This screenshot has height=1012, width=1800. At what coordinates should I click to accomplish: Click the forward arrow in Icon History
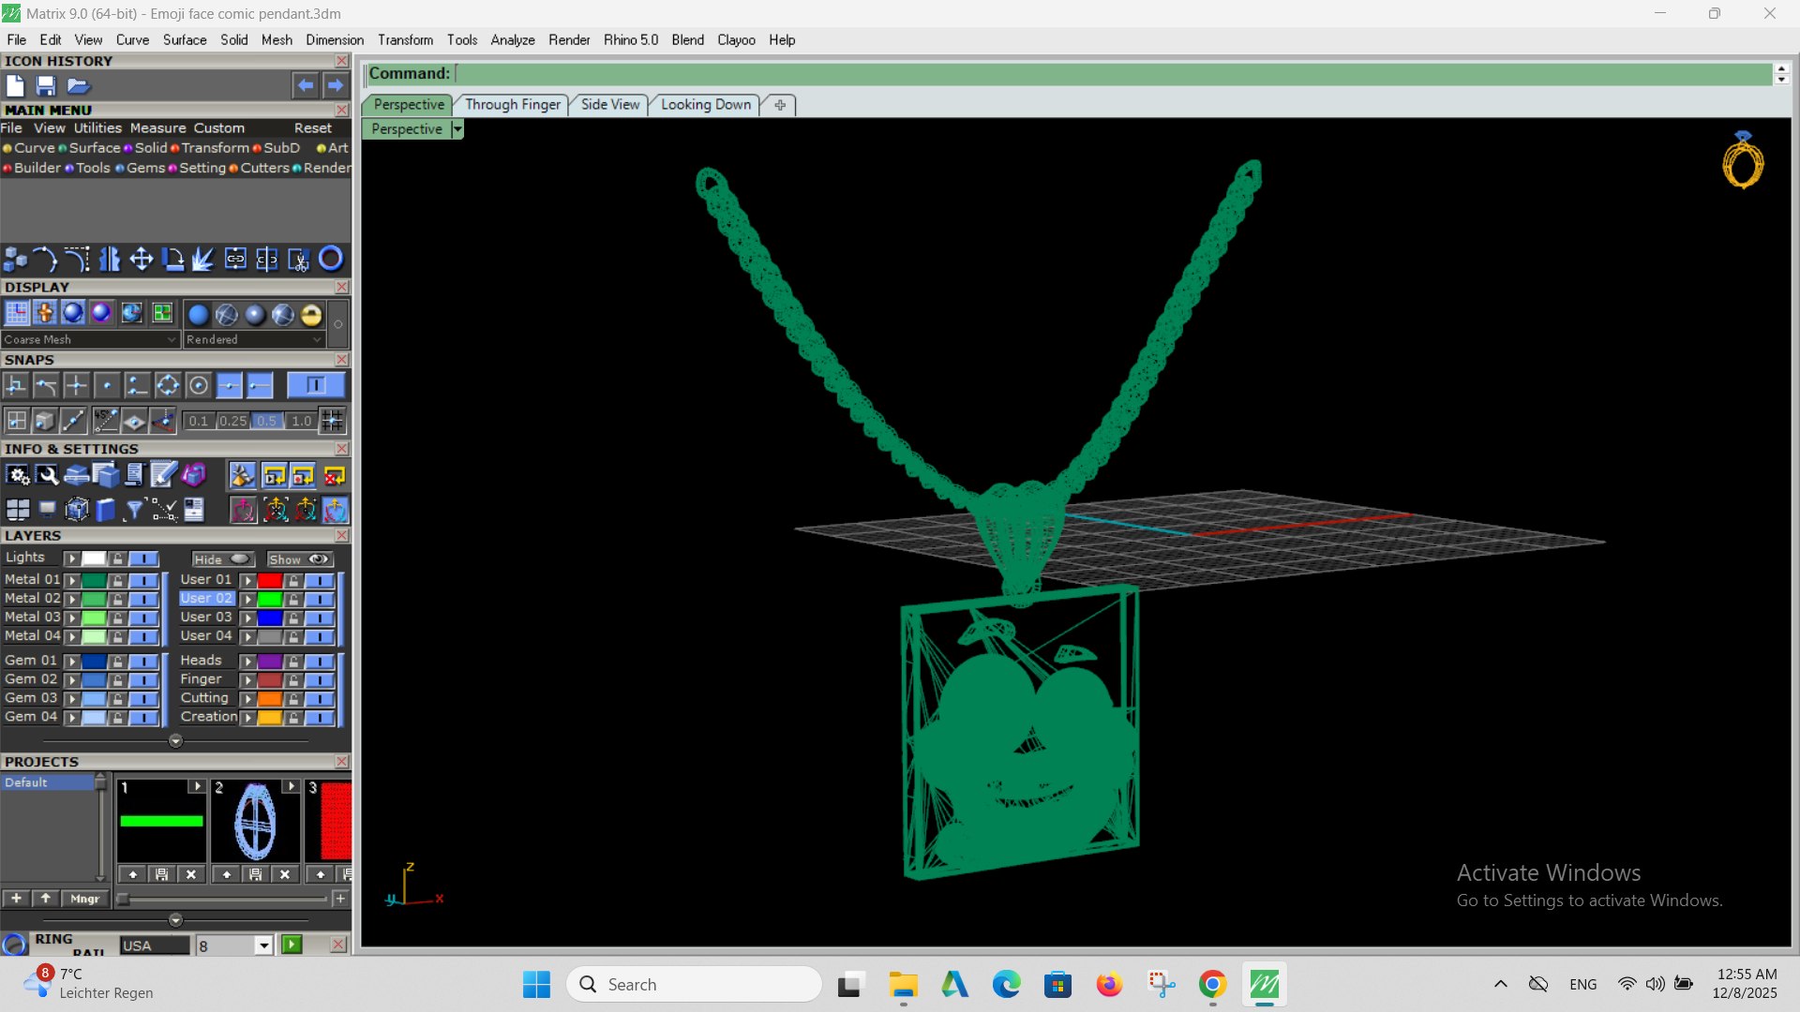(x=335, y=86)
